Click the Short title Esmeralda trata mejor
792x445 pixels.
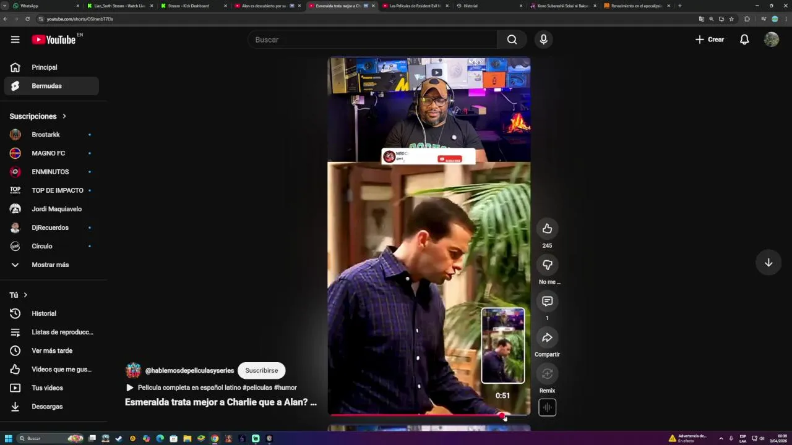pos(221,402)
